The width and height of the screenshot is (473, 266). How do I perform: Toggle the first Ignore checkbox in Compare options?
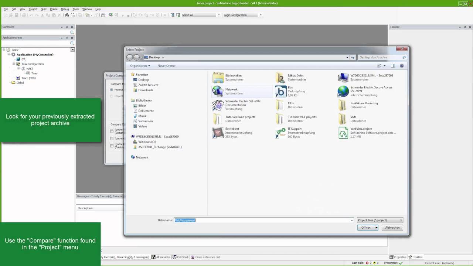[112, 131]
